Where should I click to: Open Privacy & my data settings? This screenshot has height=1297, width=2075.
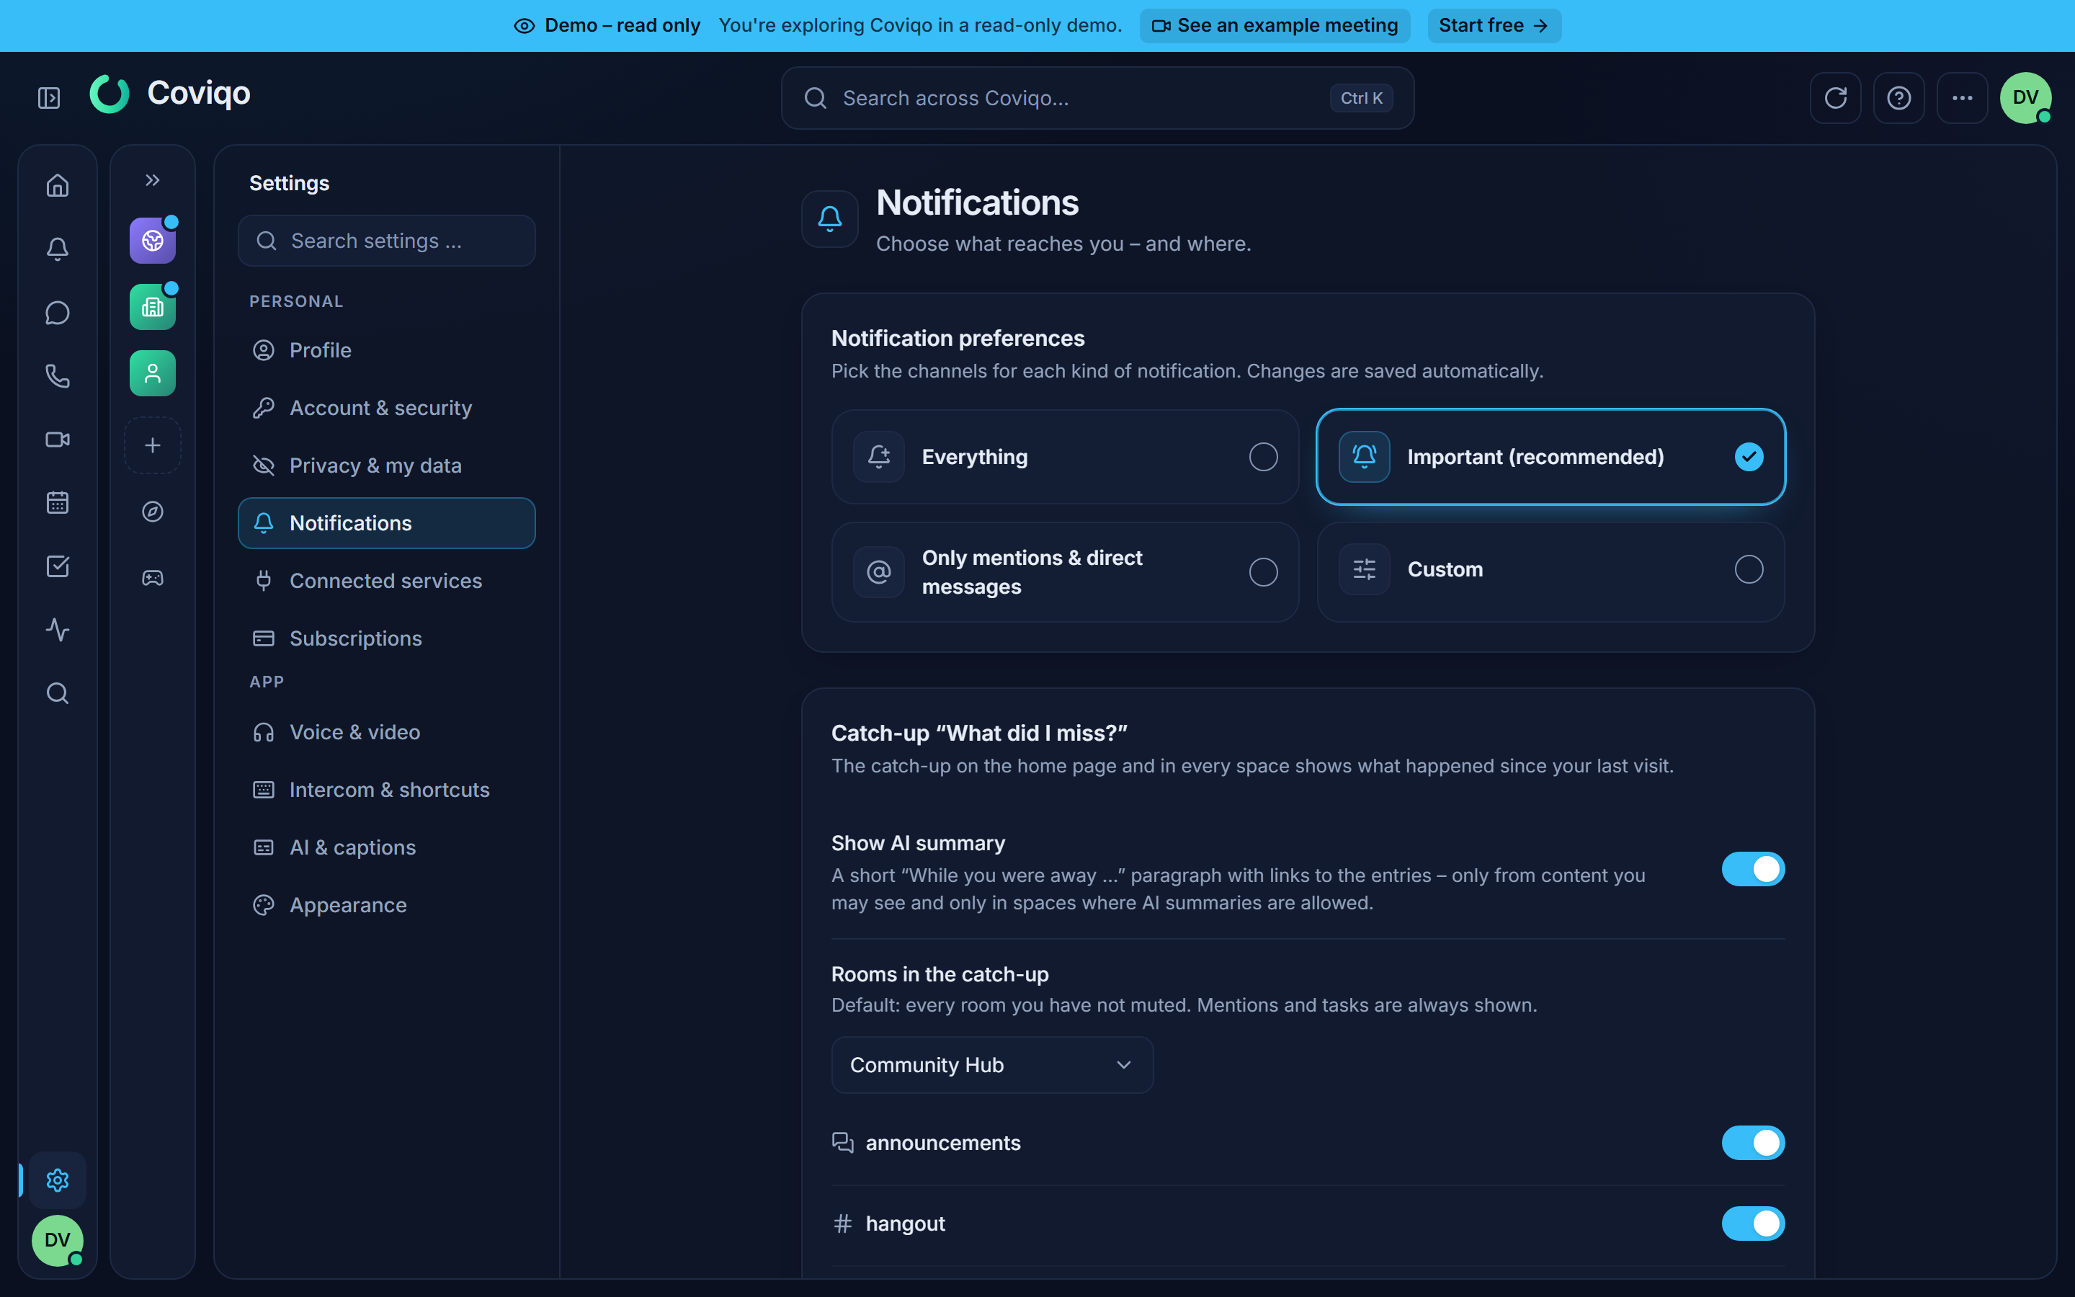click(x=387, y=465)
